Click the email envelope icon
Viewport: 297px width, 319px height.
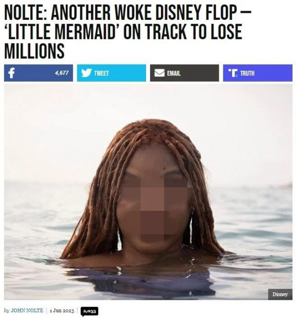159,73
